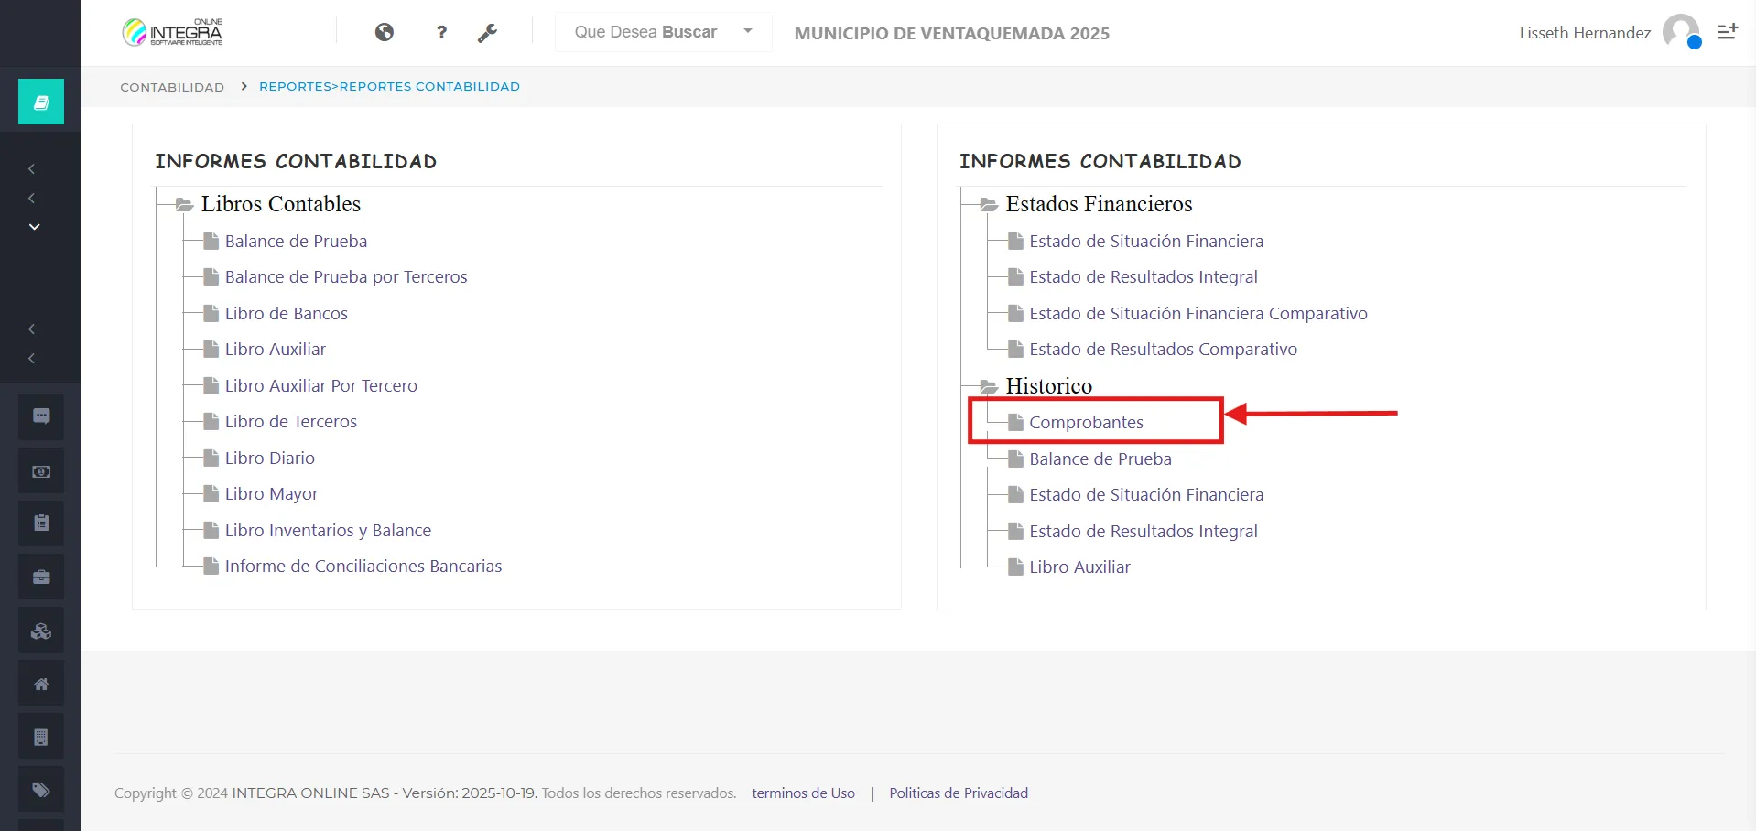
Task: Open the chat messages sidebar icon
Action: coord(40,416)
